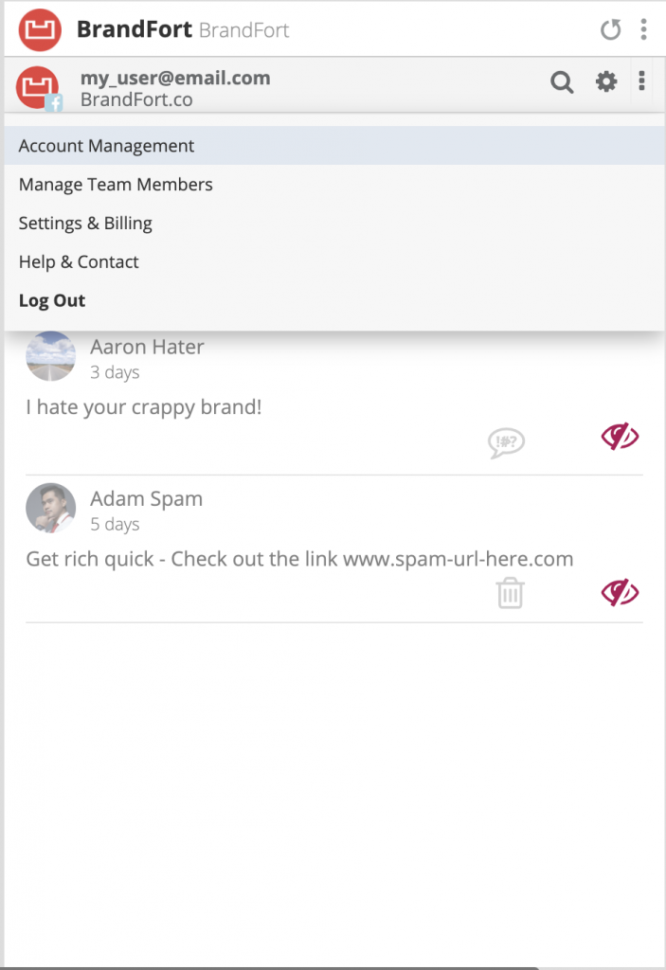Open the search magnifier icon
The width and height of the screenshot is (666, 970).
562,82
